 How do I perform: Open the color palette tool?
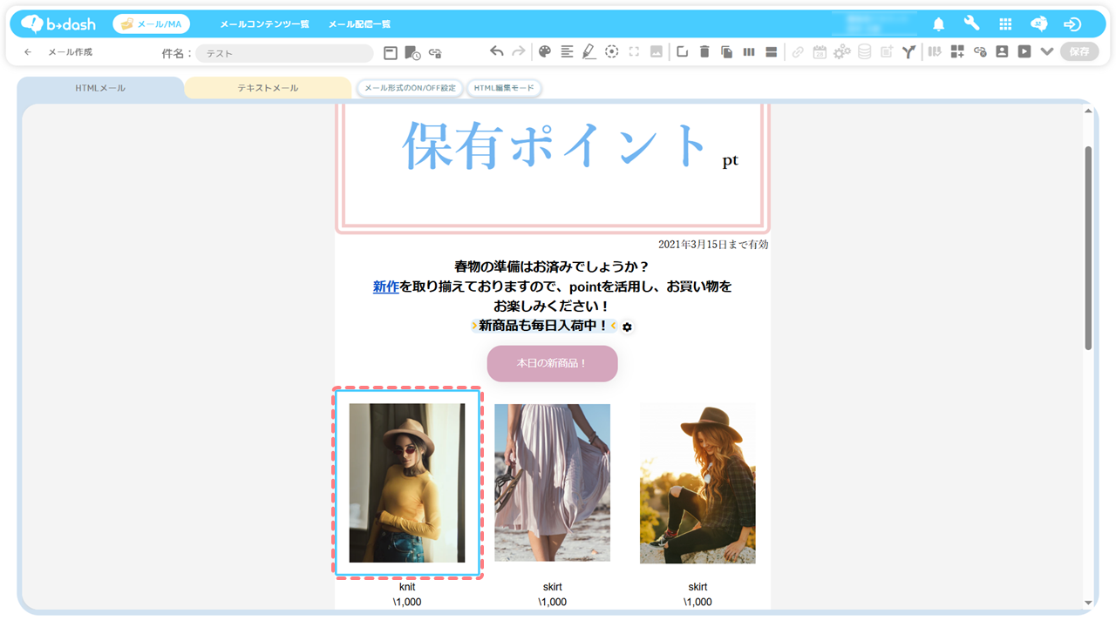coord(545,51)
